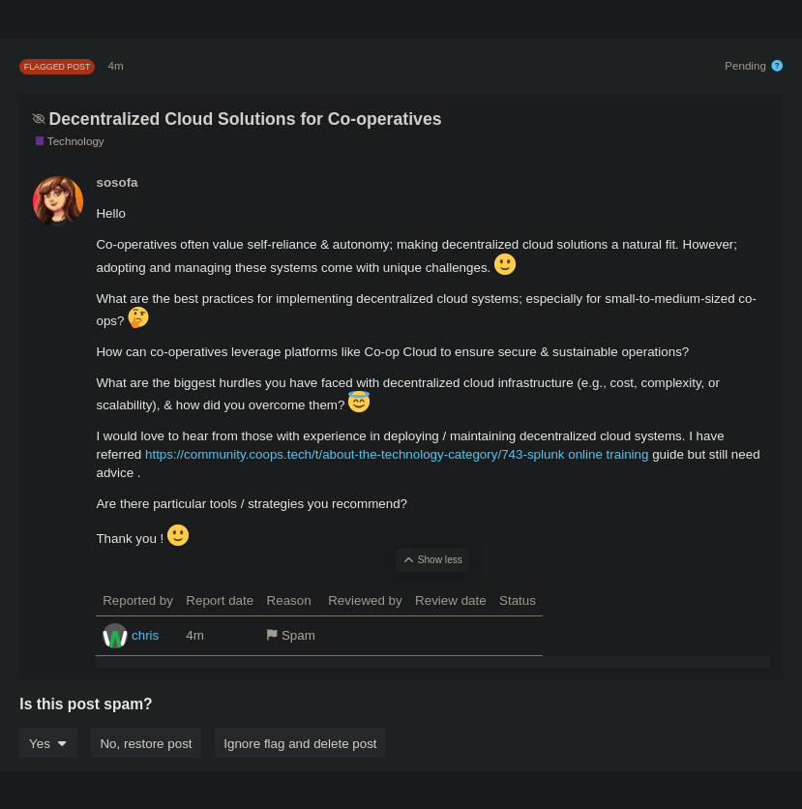Click the FLAGGED POST badge
This screenshot has width=802, height=809.
click(56, 67)
